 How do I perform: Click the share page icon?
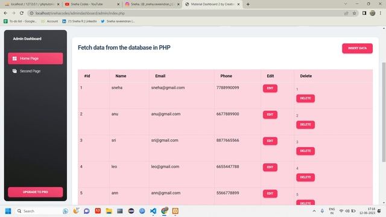pyautogui.click(x=346, y=13)
